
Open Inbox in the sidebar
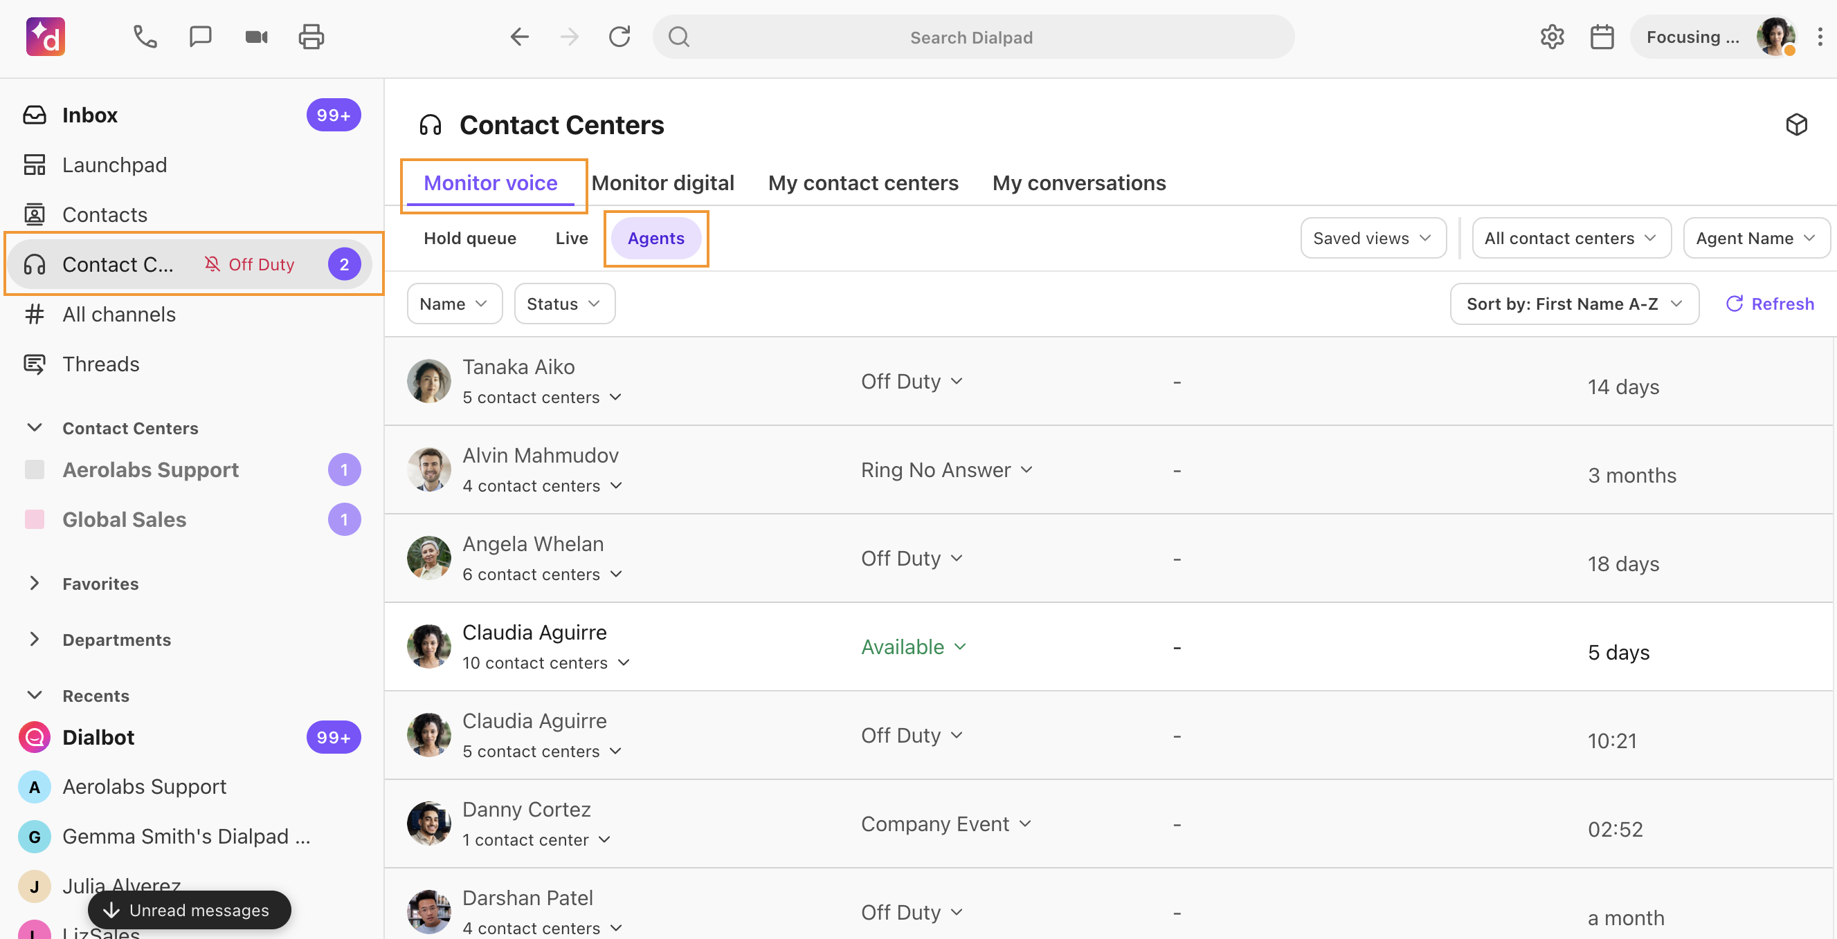coord(191,115)
